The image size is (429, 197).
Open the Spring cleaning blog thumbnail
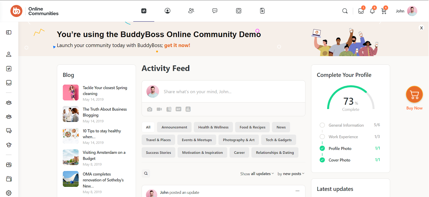[x=71, y=93]
